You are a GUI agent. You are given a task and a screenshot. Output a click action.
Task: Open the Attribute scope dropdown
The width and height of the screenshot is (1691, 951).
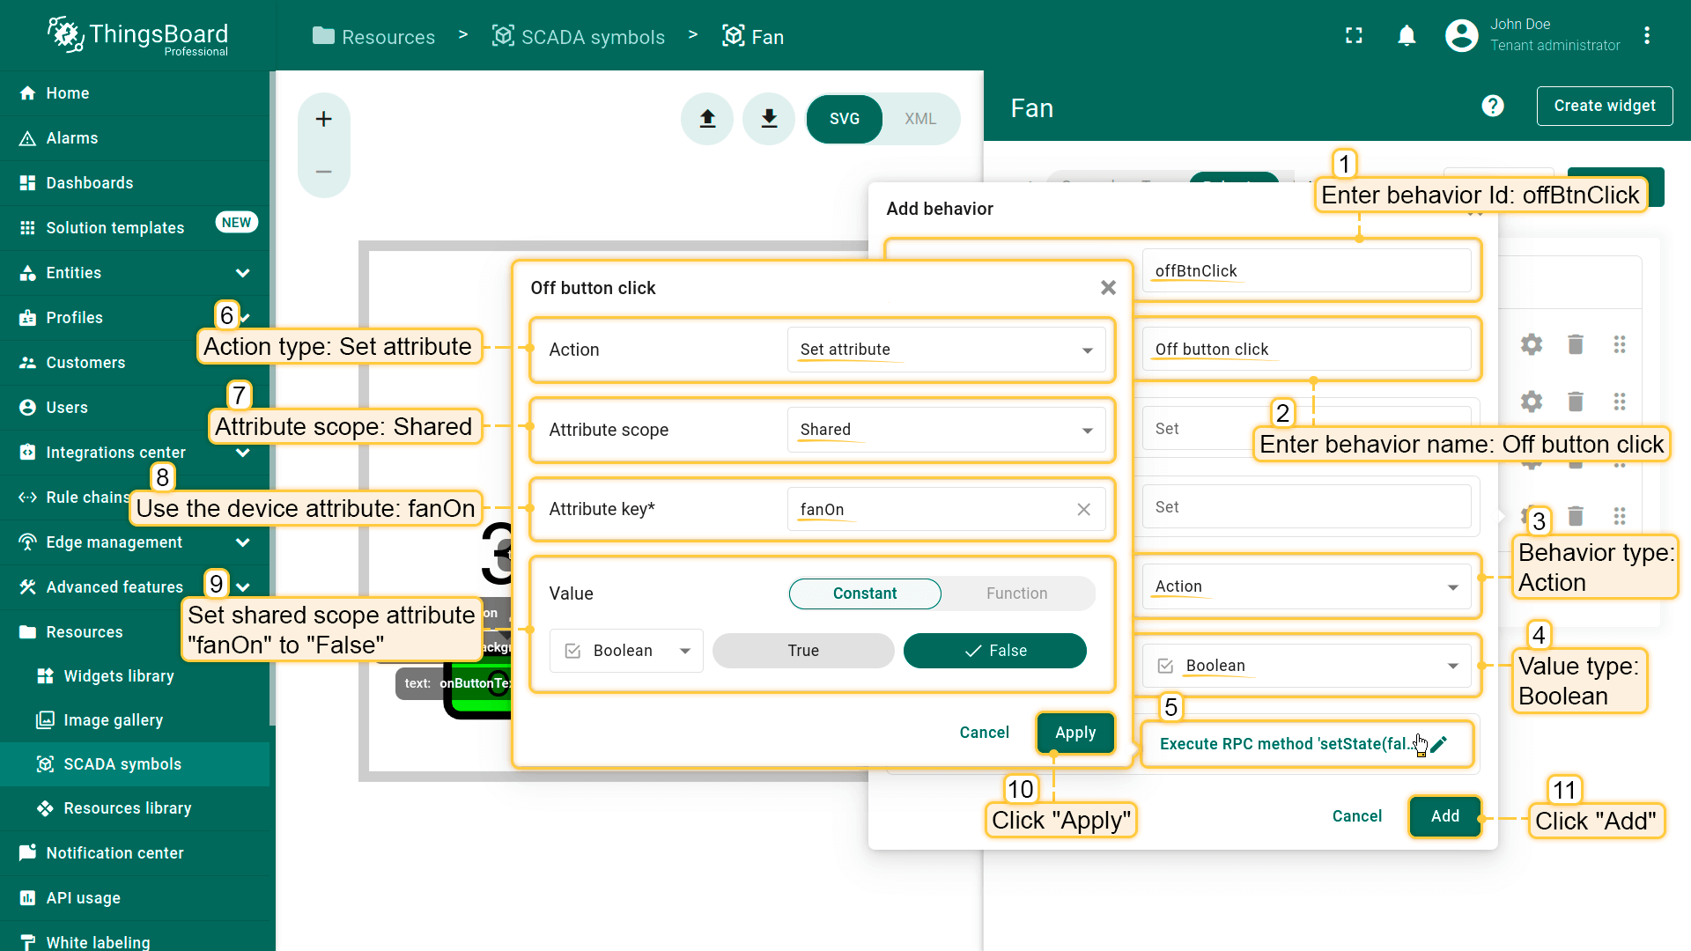point(946,430)
